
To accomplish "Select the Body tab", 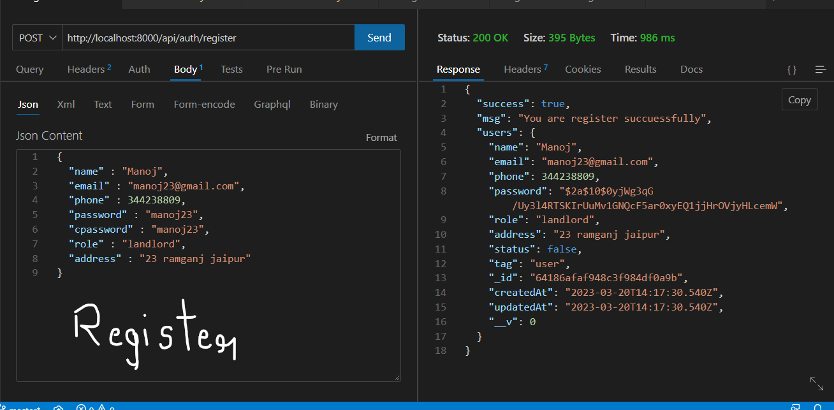I will [188, 69].
